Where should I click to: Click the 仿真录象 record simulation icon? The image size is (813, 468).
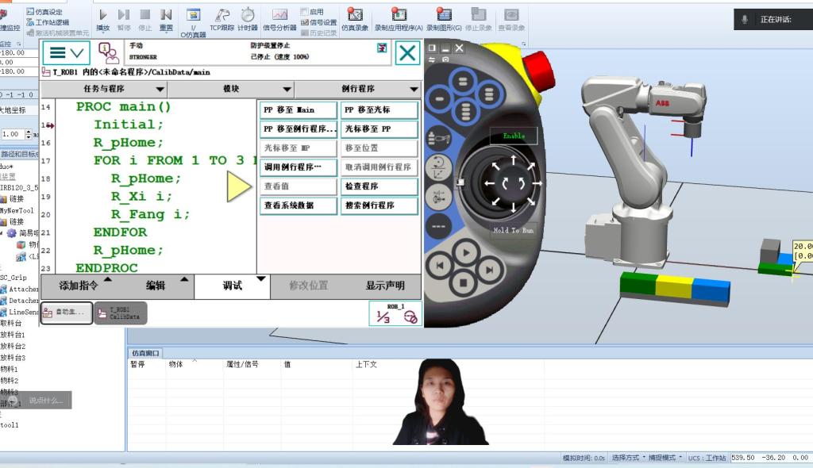click(x=355, y=19)
